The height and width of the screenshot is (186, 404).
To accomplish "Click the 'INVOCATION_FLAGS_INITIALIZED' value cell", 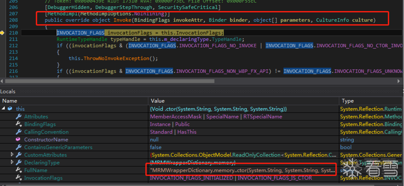I will (x=231, y=178).
